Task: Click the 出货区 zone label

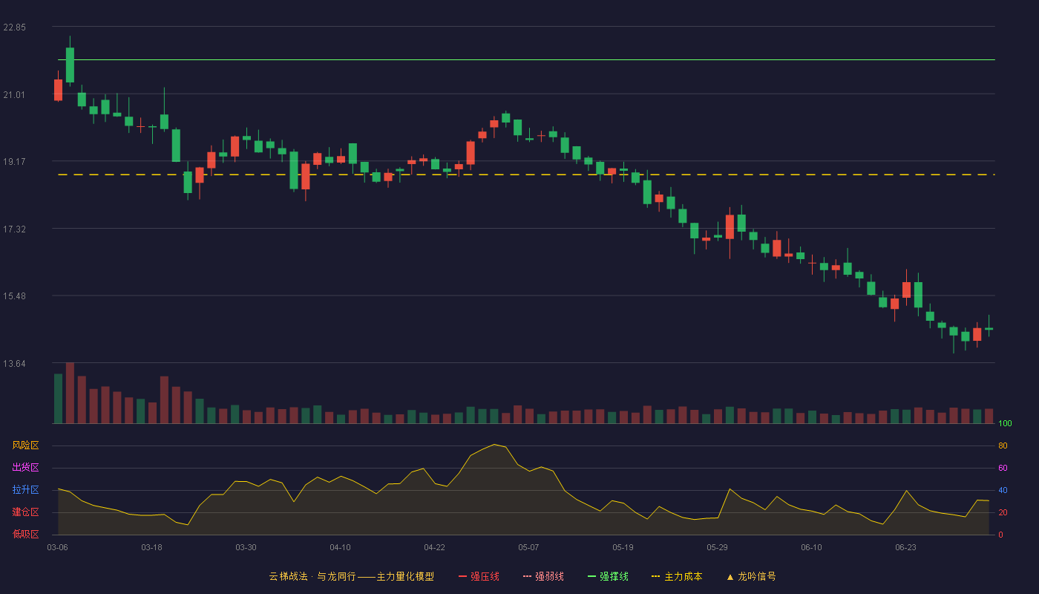Action: tap(25, 468)
